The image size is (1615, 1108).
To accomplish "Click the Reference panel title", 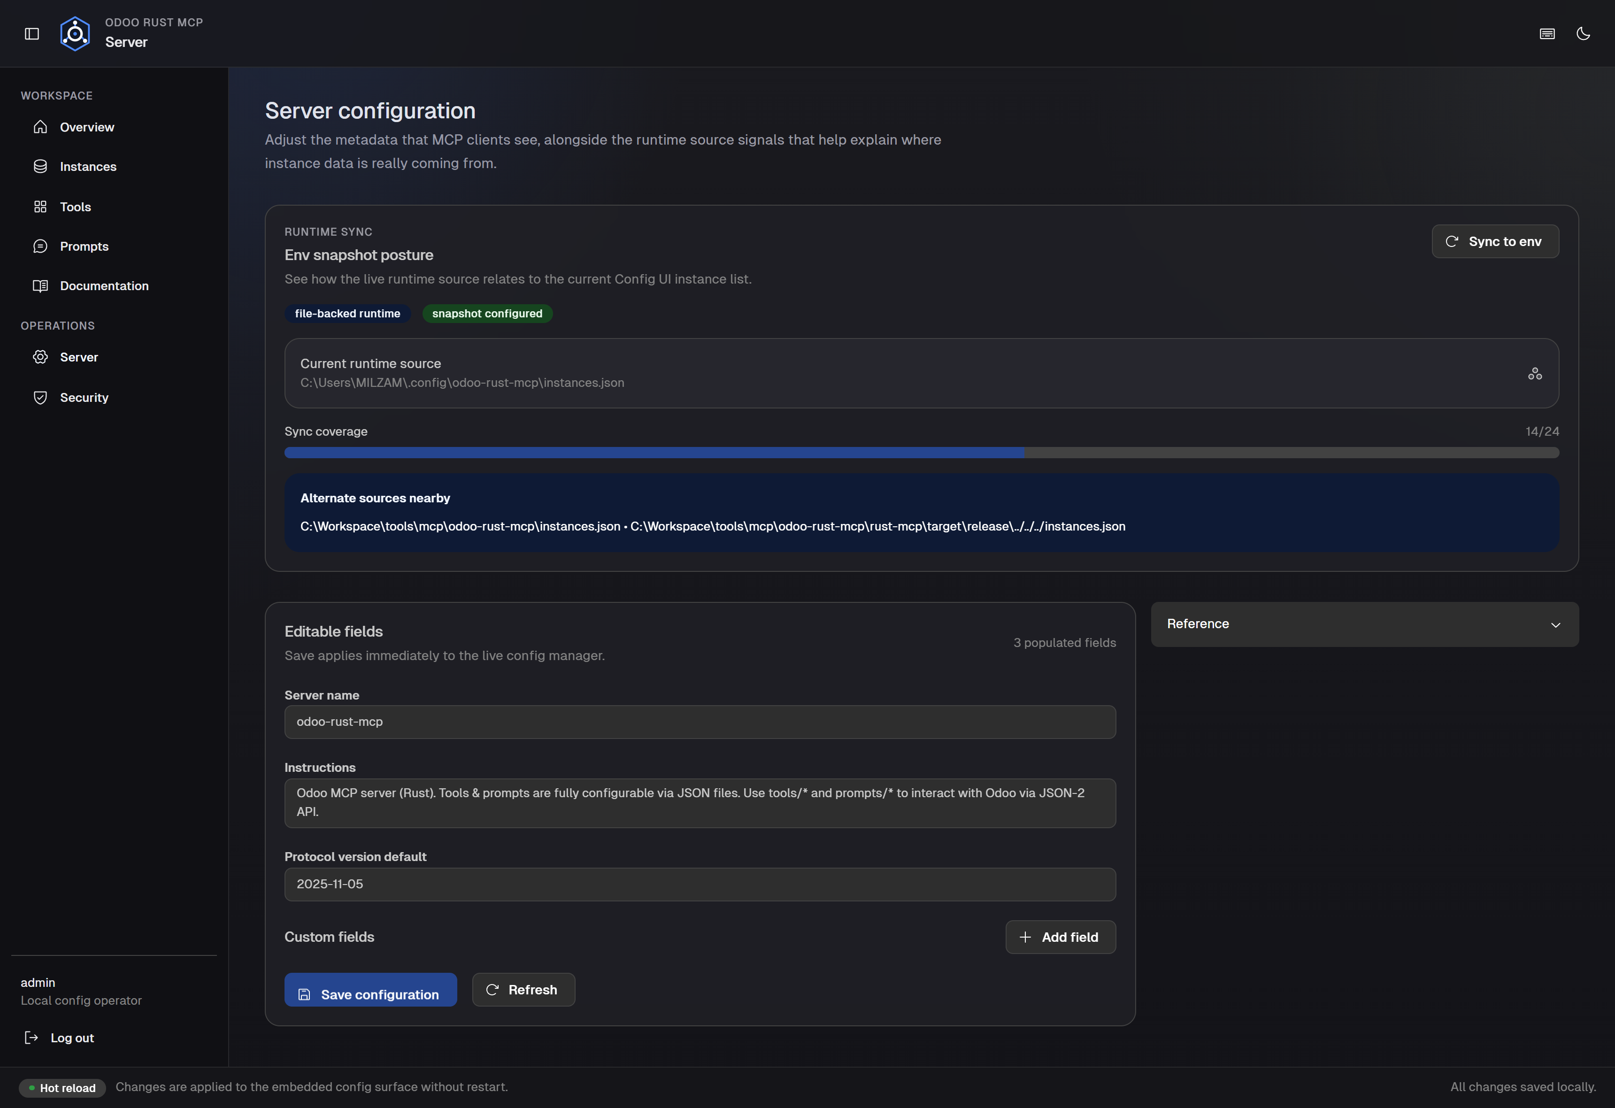I will point(1197,623).
